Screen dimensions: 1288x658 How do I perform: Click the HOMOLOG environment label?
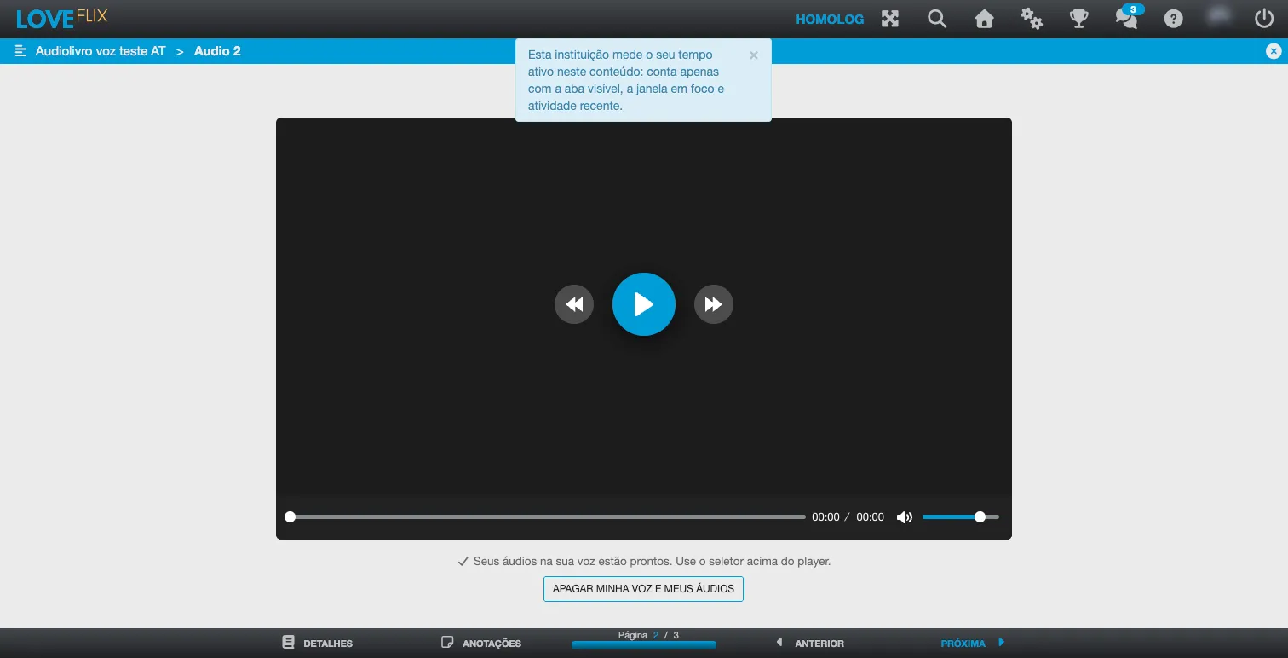(x=830, y=19)
